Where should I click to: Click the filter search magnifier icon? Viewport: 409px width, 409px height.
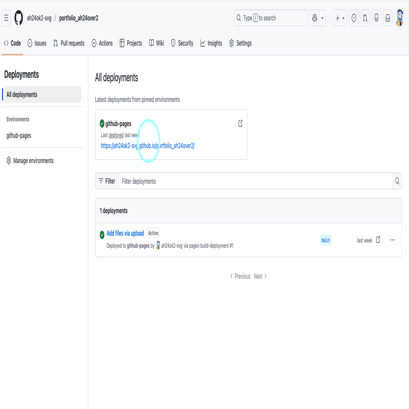(397, 181)
